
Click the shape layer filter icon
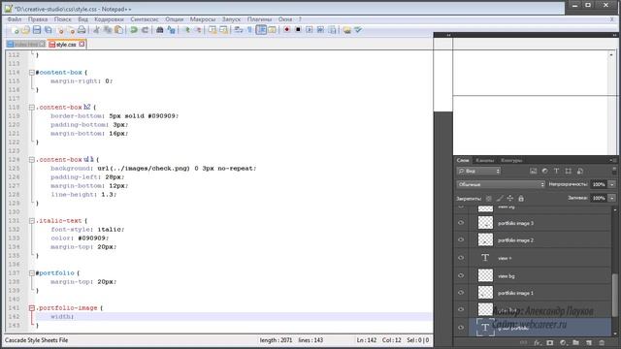569,171
